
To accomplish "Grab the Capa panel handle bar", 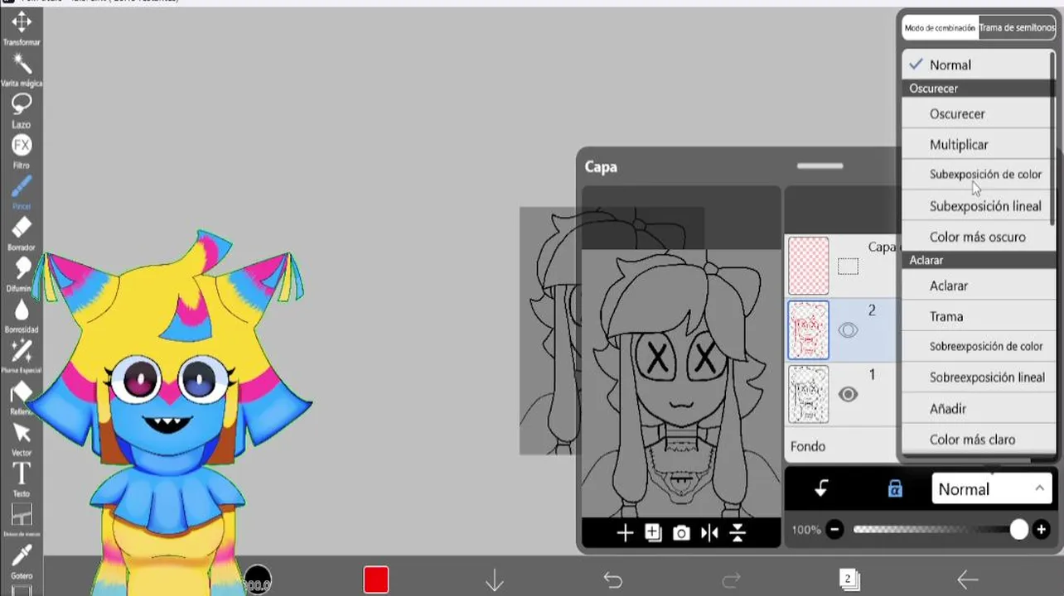I will point(820,166).
